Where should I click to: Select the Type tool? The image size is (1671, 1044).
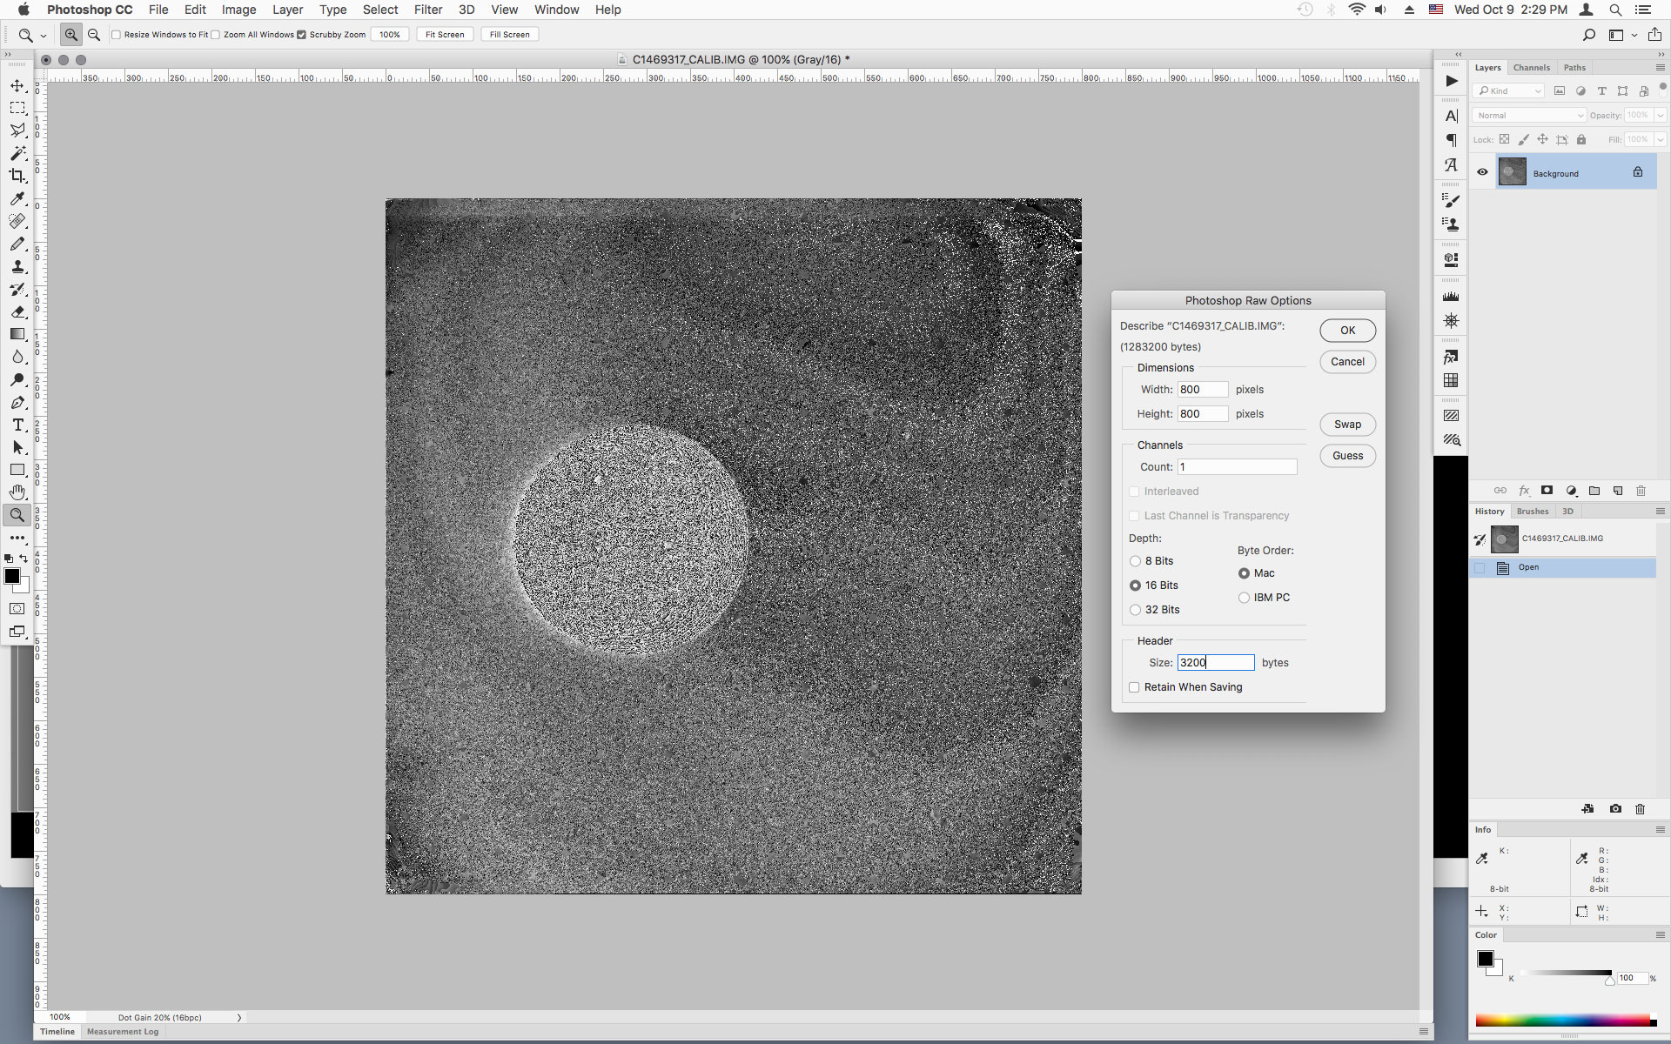pyautogui.click(x=17, y=425)
